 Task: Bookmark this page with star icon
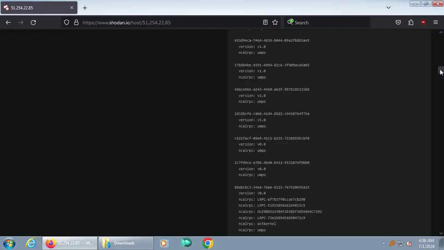[x=275, y=23]
